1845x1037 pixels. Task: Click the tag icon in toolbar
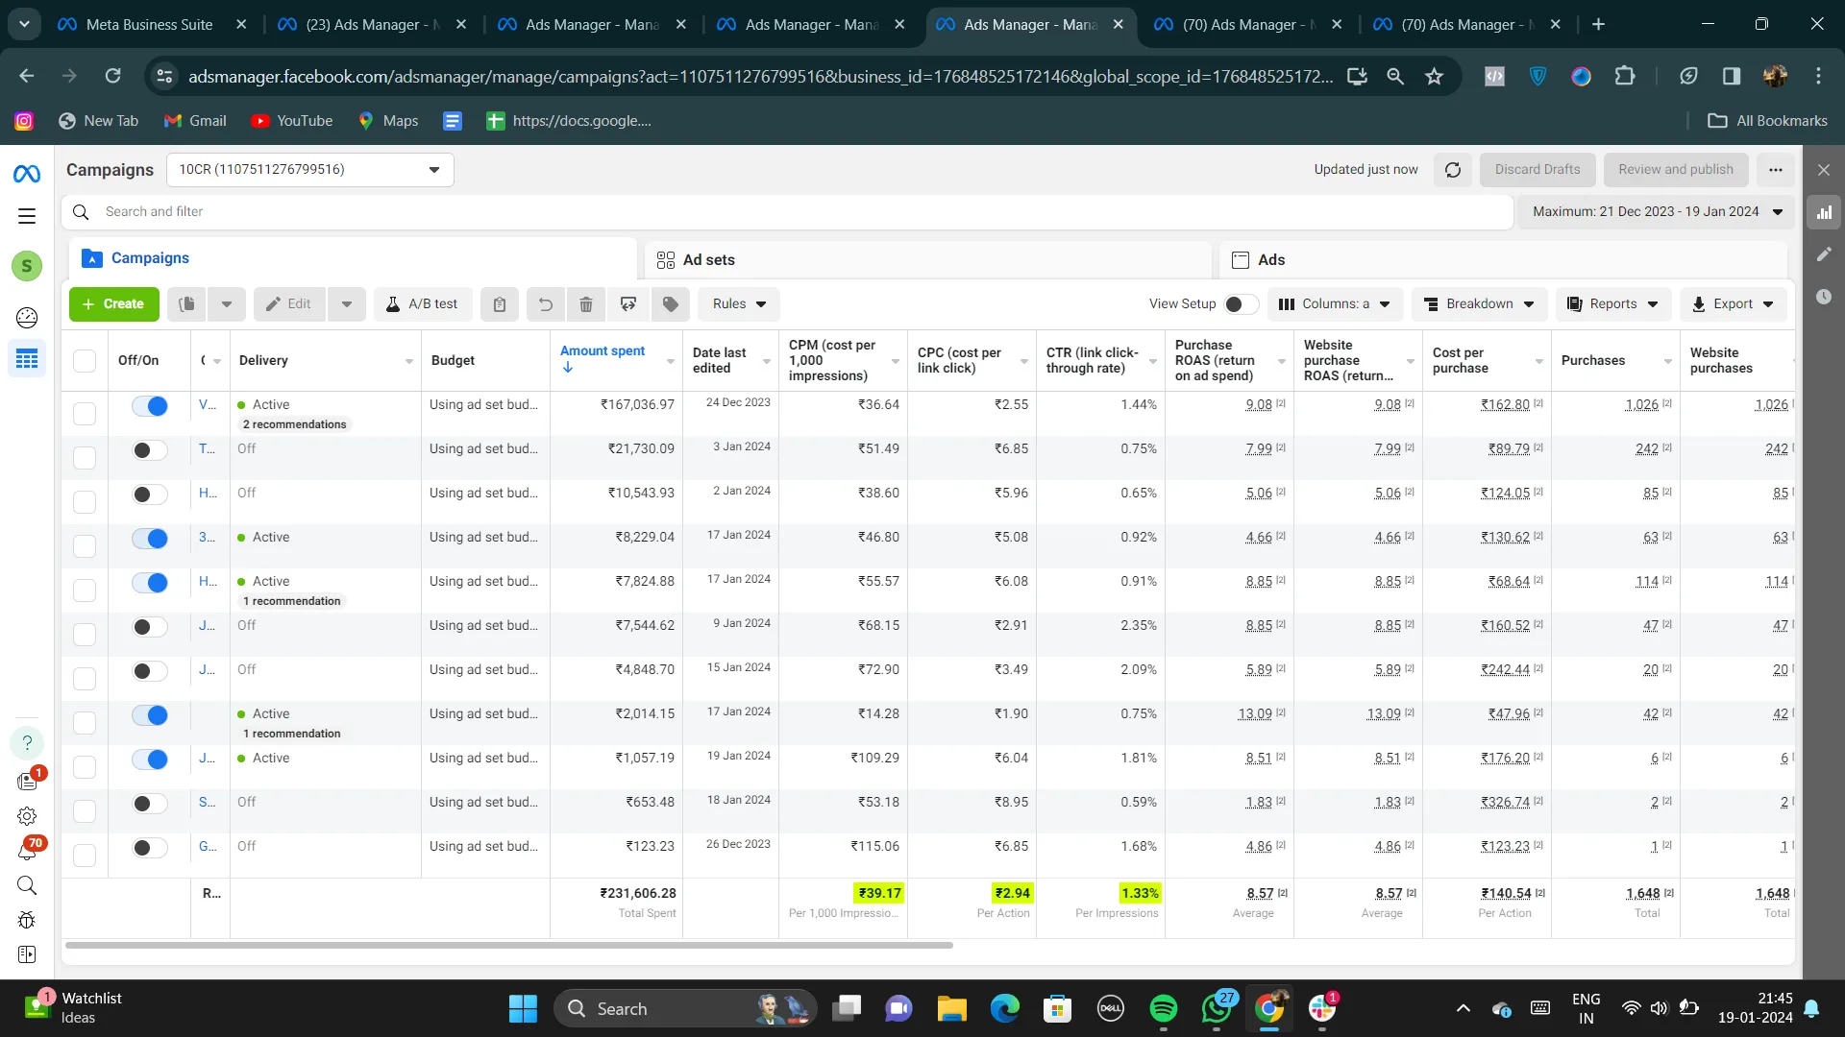(x=671, y=304)
